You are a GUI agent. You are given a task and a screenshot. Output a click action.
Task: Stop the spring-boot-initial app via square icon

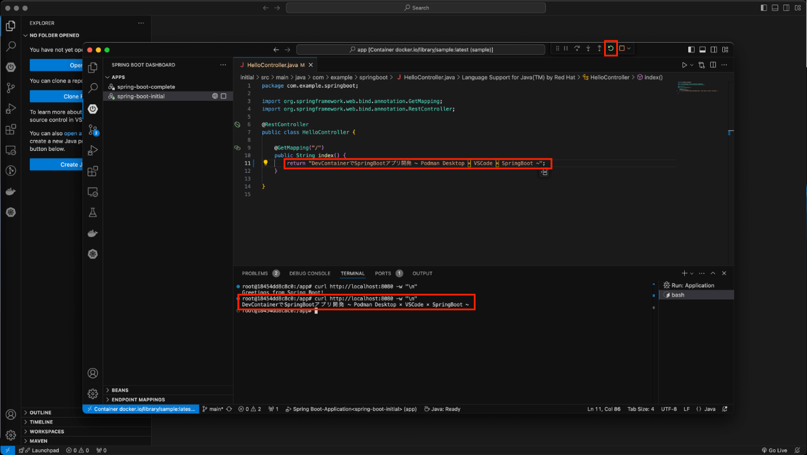pos(224,96)
